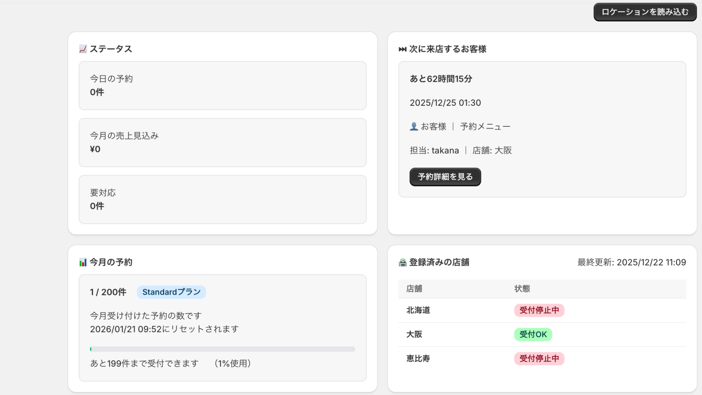Screen dimensions: 702x395
Task: Expand the 要対応 status card
Action: pyautogui.click(x=222, y=199)
